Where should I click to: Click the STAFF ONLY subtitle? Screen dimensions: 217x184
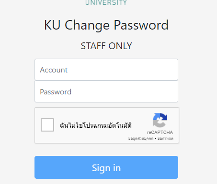pyautogui.click(x=106, y=46)
